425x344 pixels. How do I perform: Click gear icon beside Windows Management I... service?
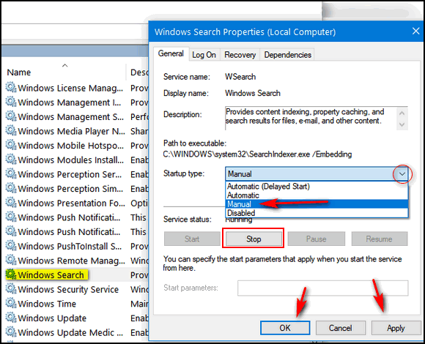click(x=11, y=102)
